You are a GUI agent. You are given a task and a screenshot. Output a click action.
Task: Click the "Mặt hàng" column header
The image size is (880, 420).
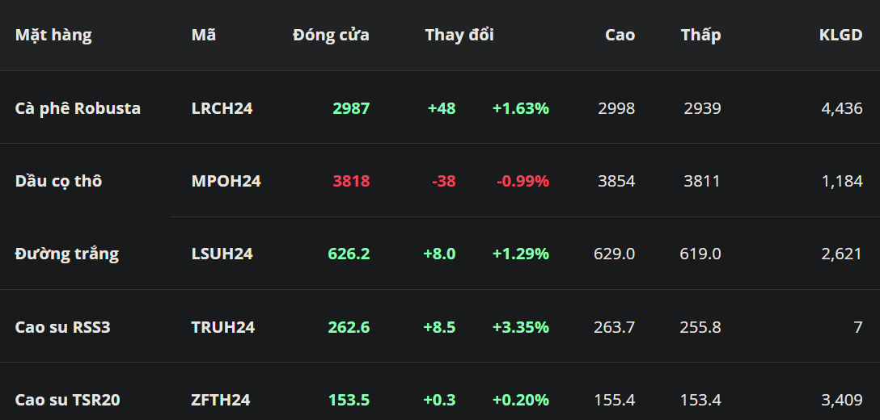pyautogui.click(x=53, y=36)
